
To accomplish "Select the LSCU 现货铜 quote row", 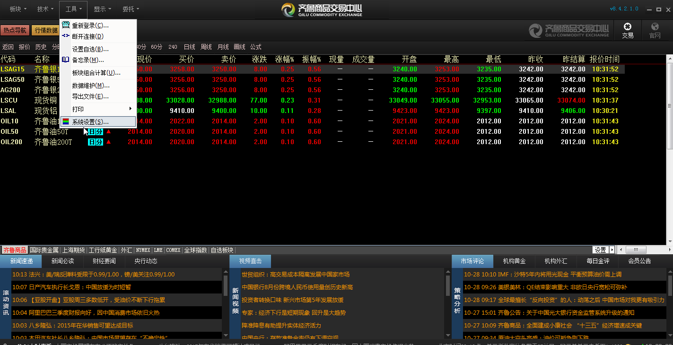I will 312,100.
